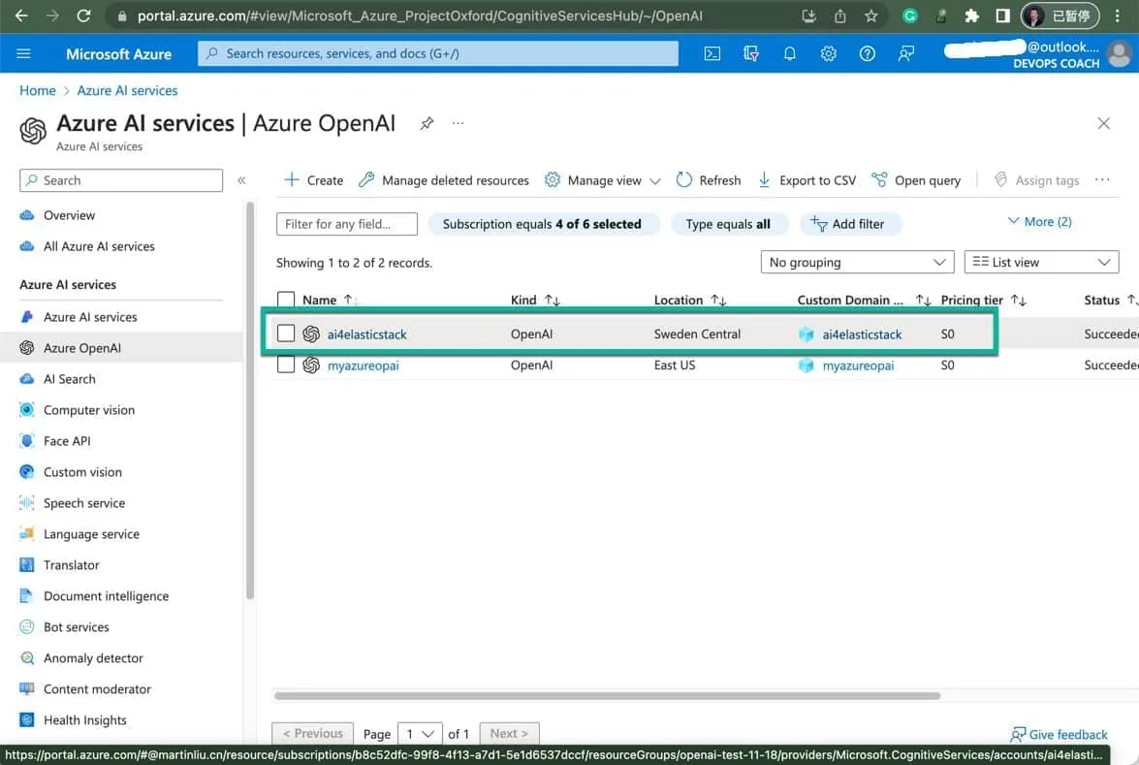Click the Create button
Screen dimensions: 1139x765
(313, 180)
